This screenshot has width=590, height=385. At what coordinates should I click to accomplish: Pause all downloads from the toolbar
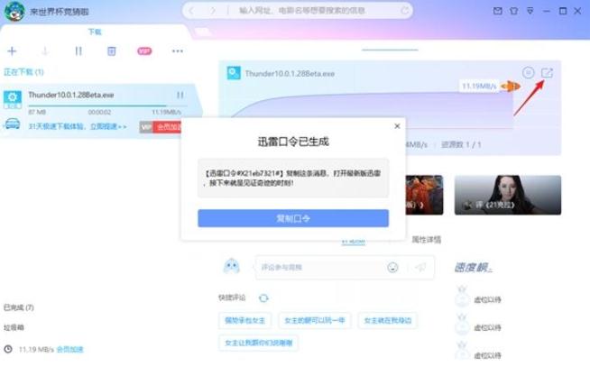click(78, 51)
